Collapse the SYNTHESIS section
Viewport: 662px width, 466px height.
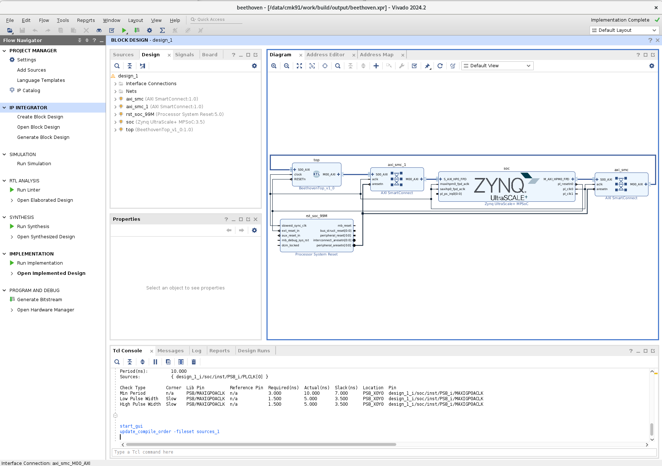tap(4, 217)
